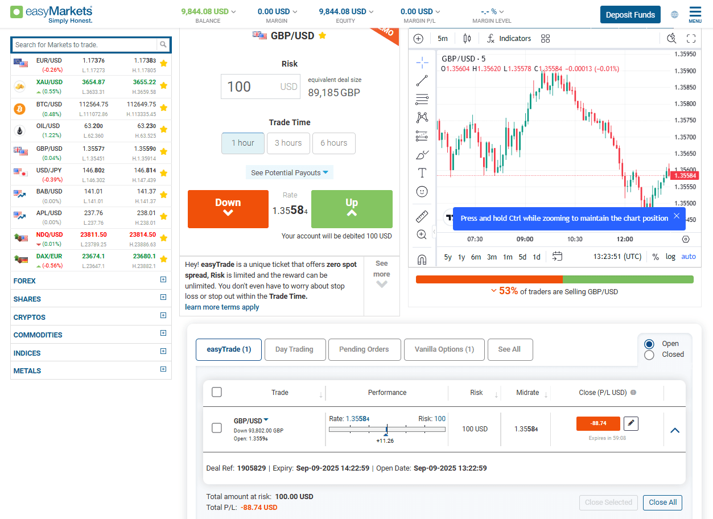Image resolution: width=713 pixels, height=519 pixels.
Task: Tick the GBP/USD trade row checkbox
Action: [x=217, y=428]
